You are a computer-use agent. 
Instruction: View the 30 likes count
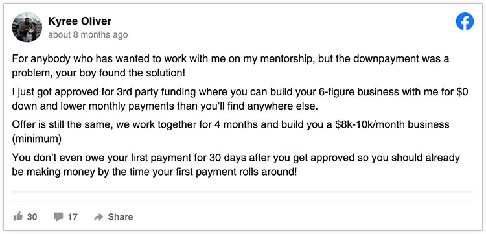coord(32,216)
